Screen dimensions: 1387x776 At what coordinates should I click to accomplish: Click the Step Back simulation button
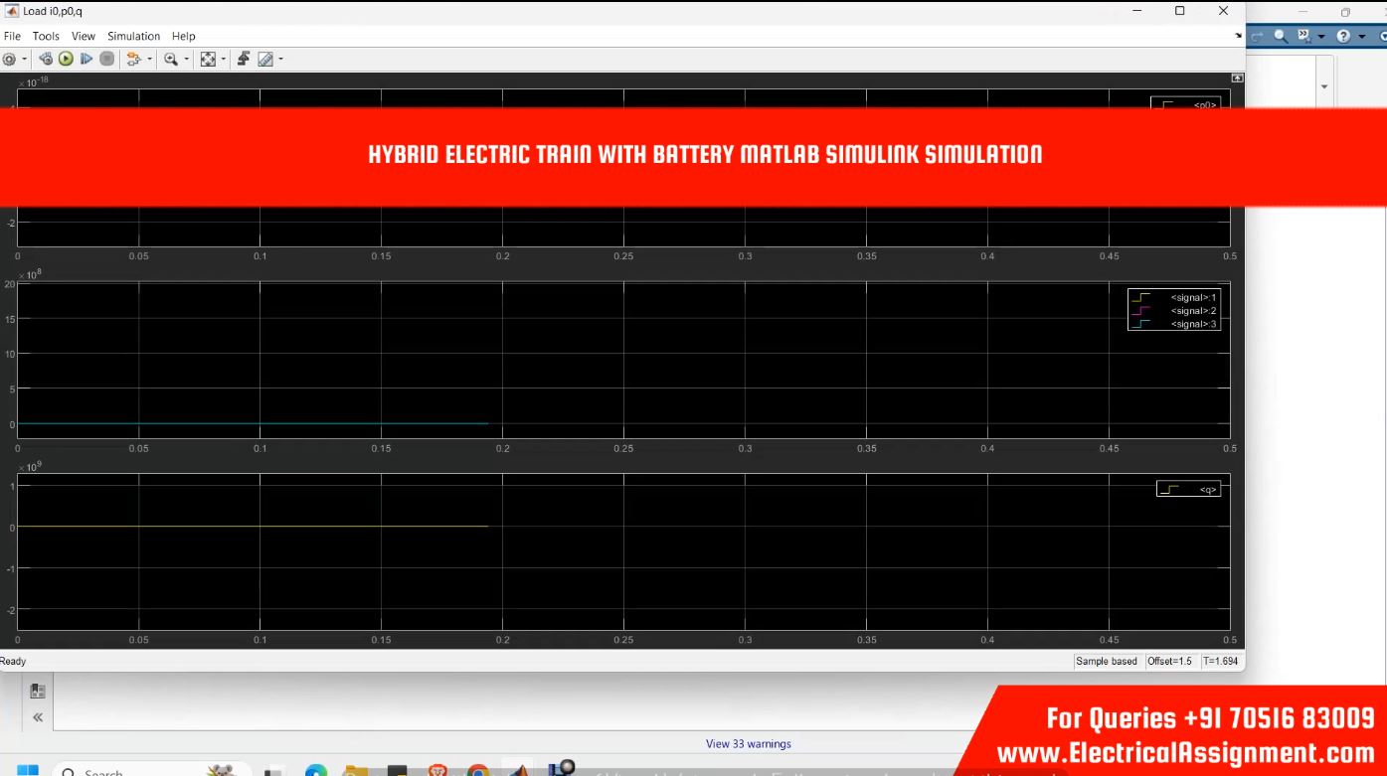(46, 60)
